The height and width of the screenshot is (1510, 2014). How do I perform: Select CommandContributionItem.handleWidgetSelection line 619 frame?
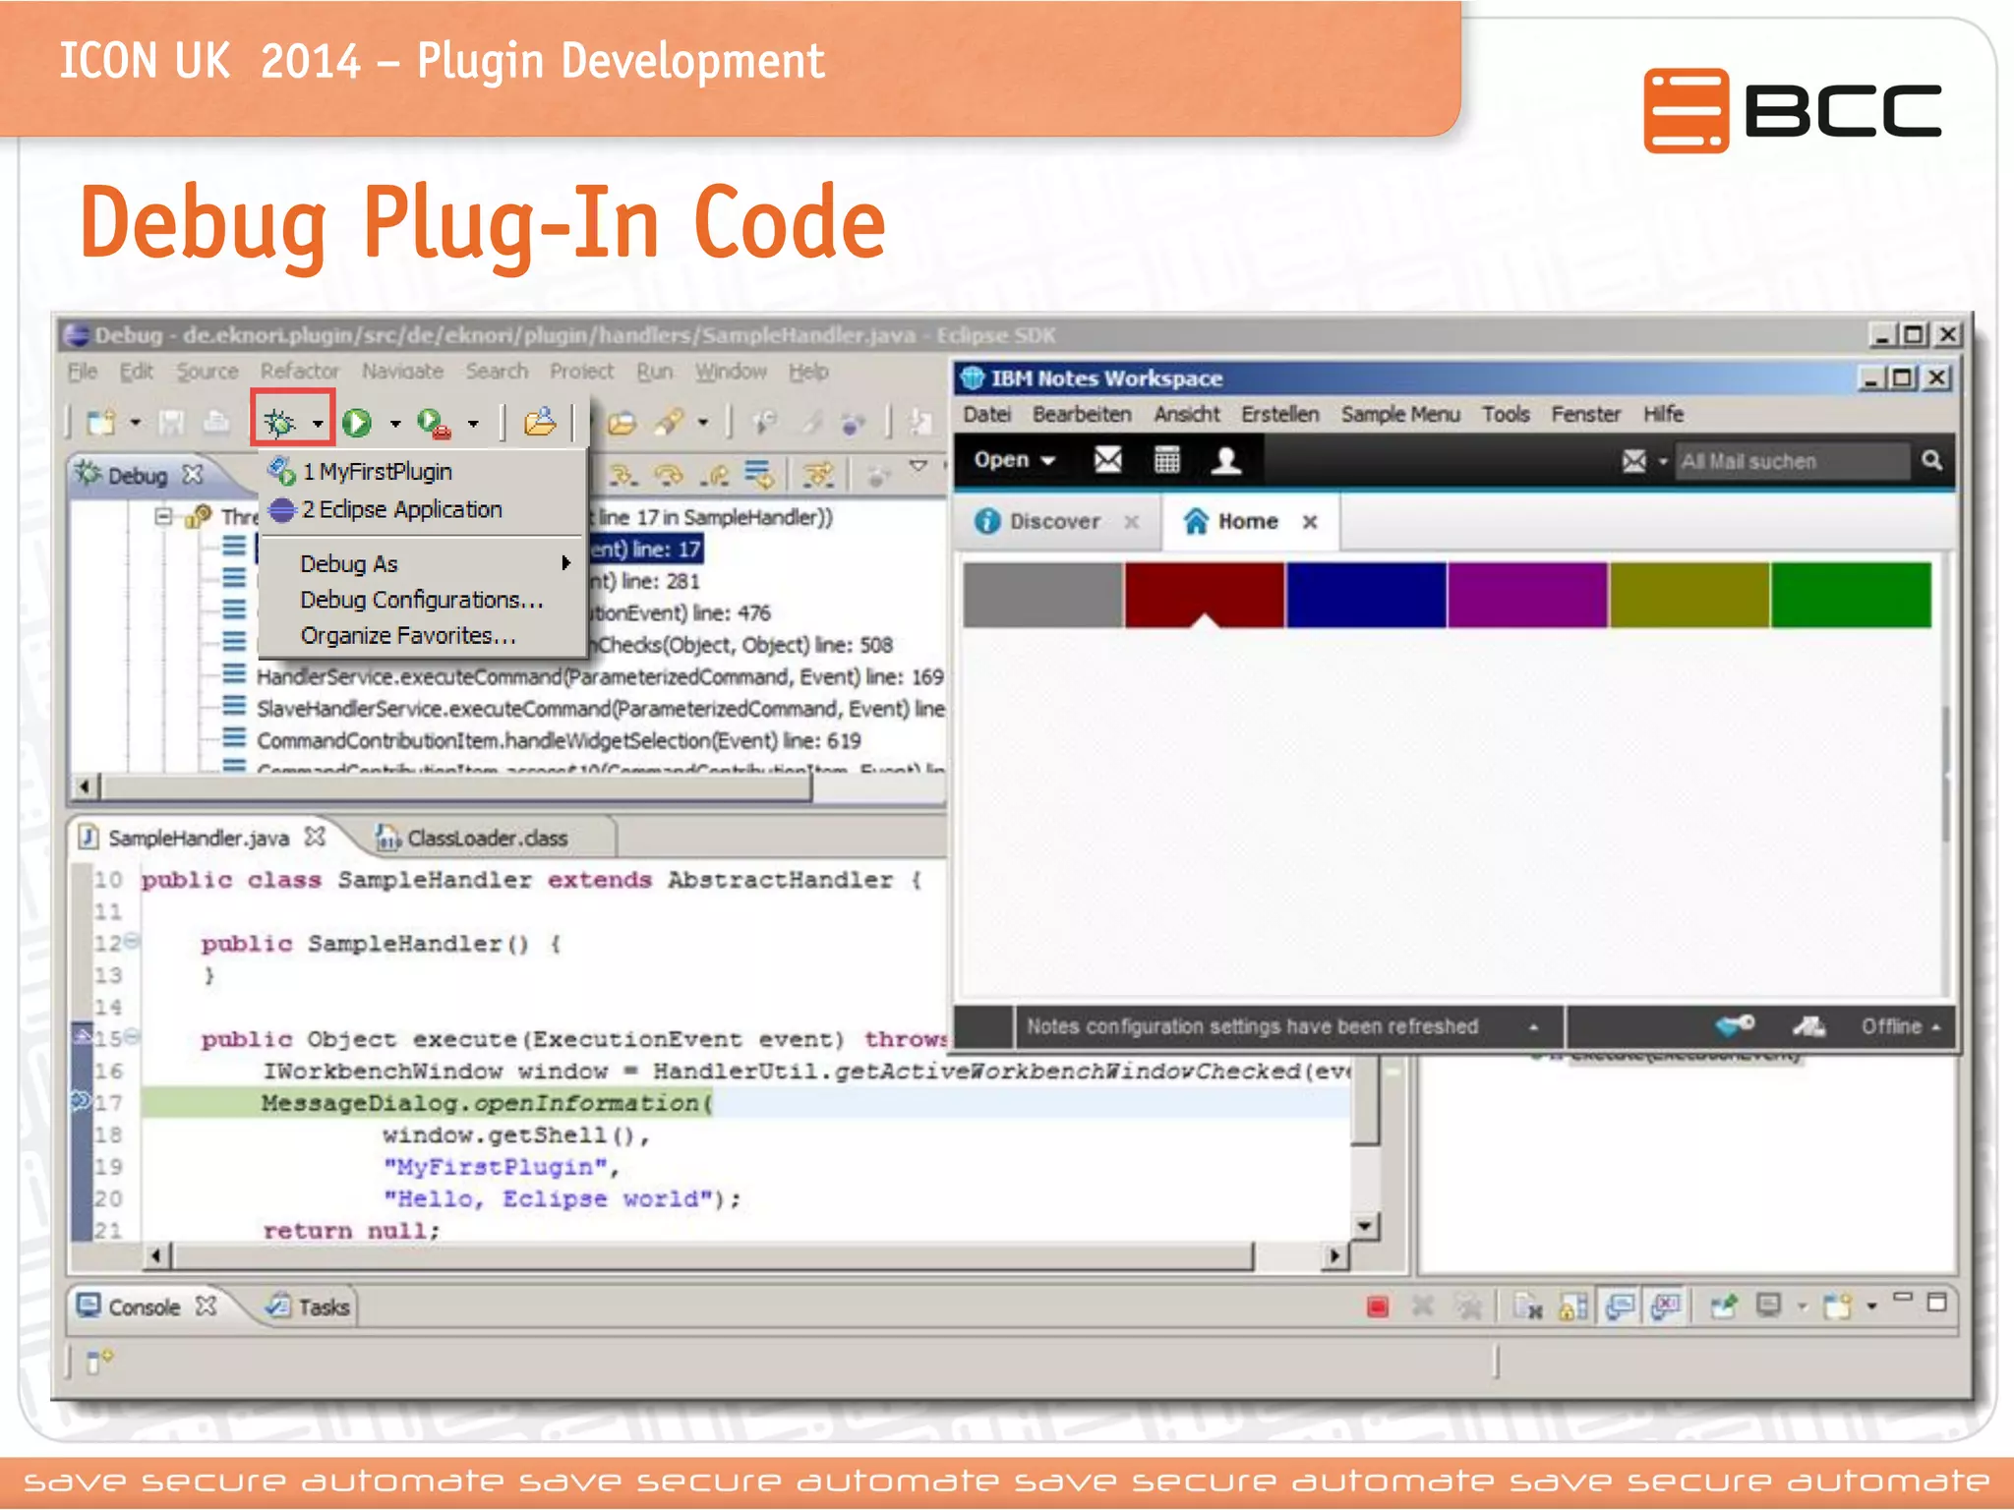coord(559,740)
